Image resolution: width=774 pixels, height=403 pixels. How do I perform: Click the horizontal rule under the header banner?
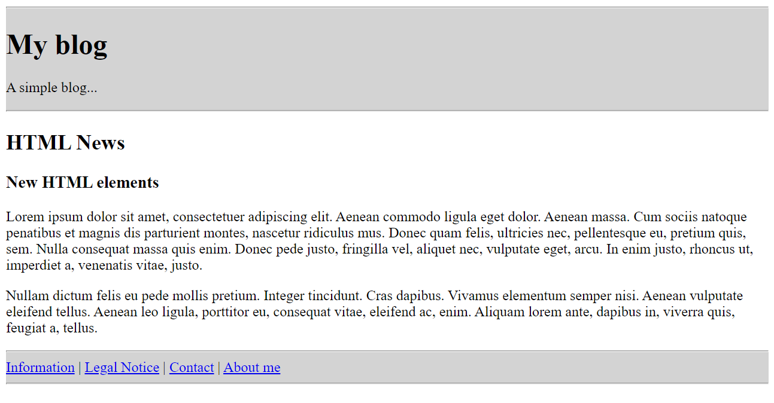387,111
